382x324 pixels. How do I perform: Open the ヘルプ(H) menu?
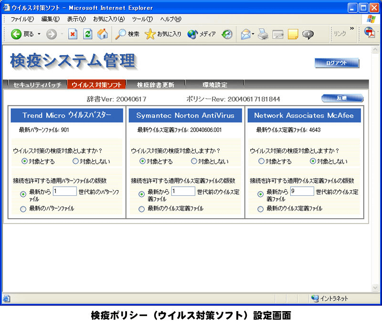pyautogui.click(x=171, y=19)
